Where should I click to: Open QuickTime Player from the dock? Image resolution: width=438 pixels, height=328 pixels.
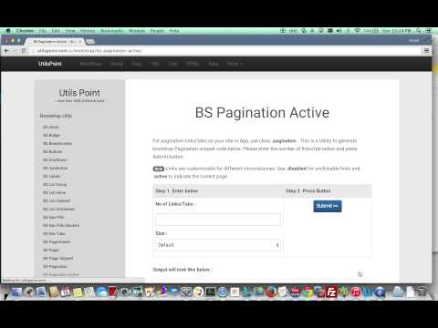[380, 292]
